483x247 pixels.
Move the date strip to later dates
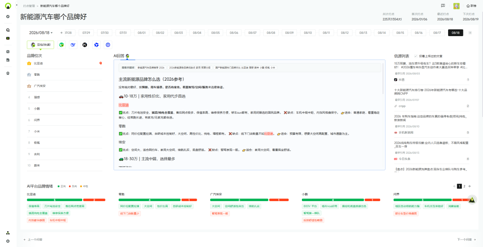point(470,33)
